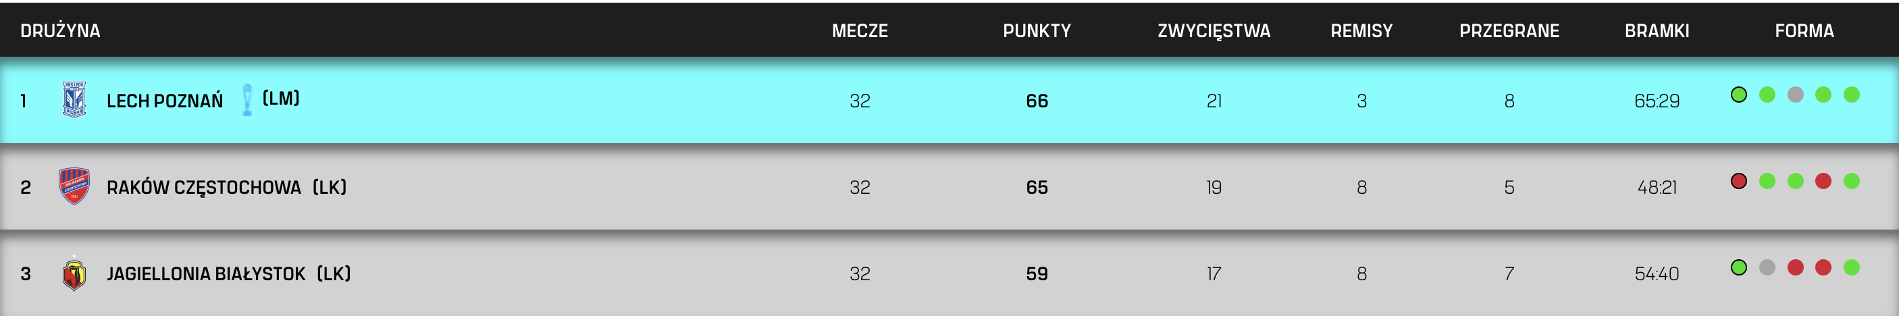
Task: Click the gray form dot in Jagiellonia's row
Action: (x=1767, y=267)
